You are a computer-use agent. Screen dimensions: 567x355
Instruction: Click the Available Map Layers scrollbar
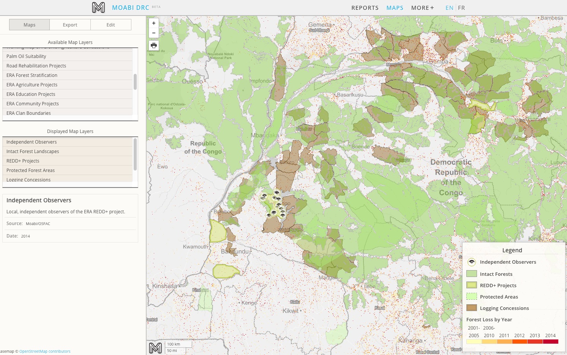click(135, 82)
